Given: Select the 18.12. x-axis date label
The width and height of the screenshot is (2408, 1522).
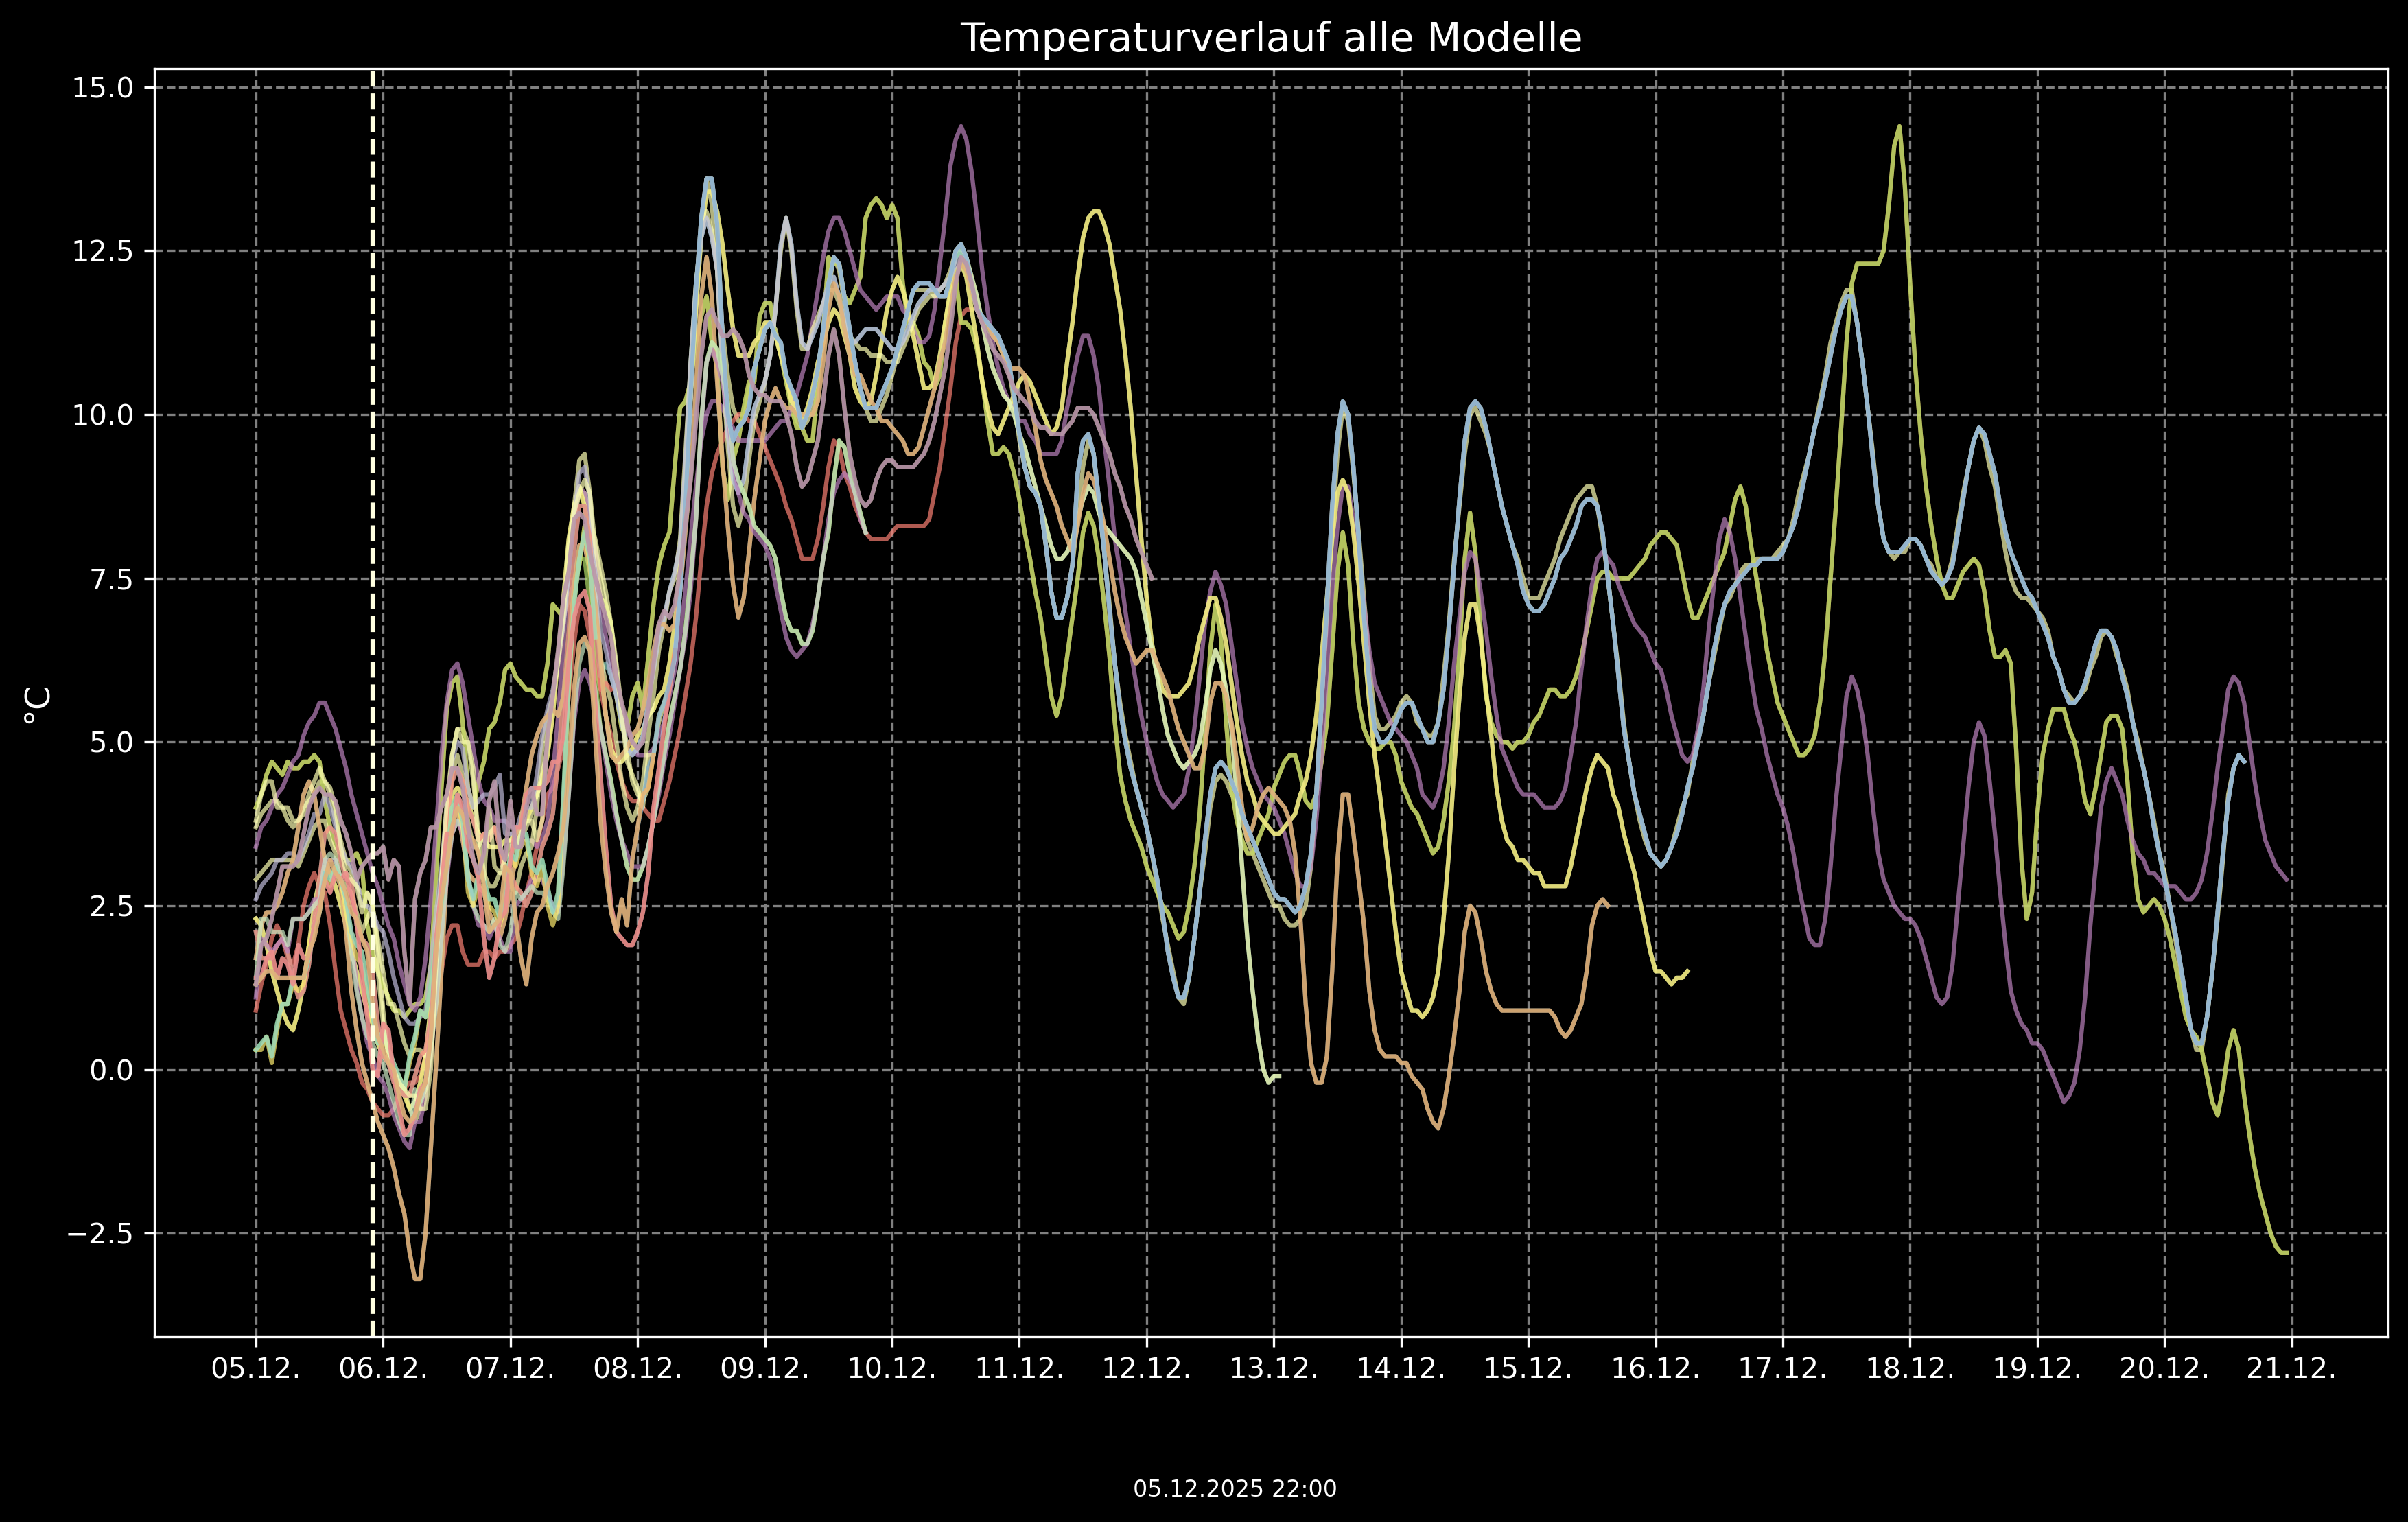Looking at the screenshot, I should 1910,1369.
